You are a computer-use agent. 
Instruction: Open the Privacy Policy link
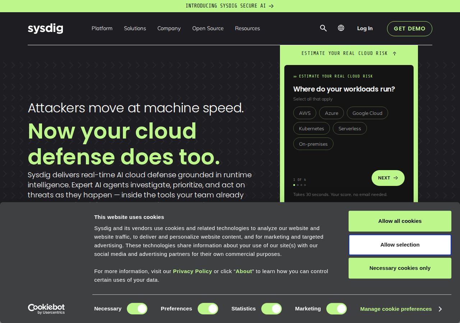point(193,271)
